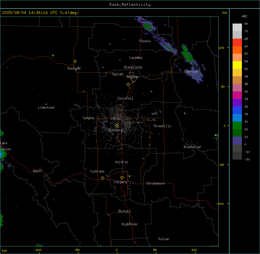This screenshot has width=260, height=254.
Task: Click the HighRiver label
Action: pos(130,224)
